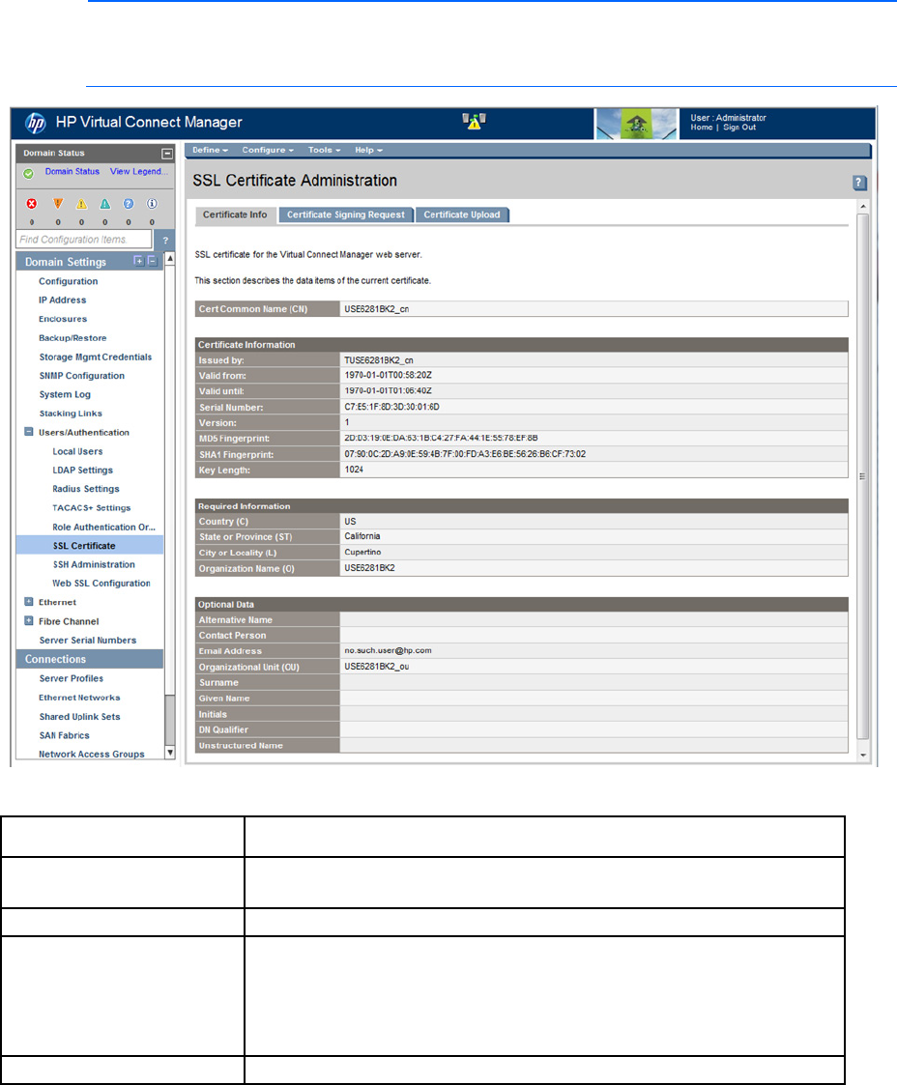This screenshot has width=897, height=1085.
Task: Open the Define menu
Action: point(211,150)
